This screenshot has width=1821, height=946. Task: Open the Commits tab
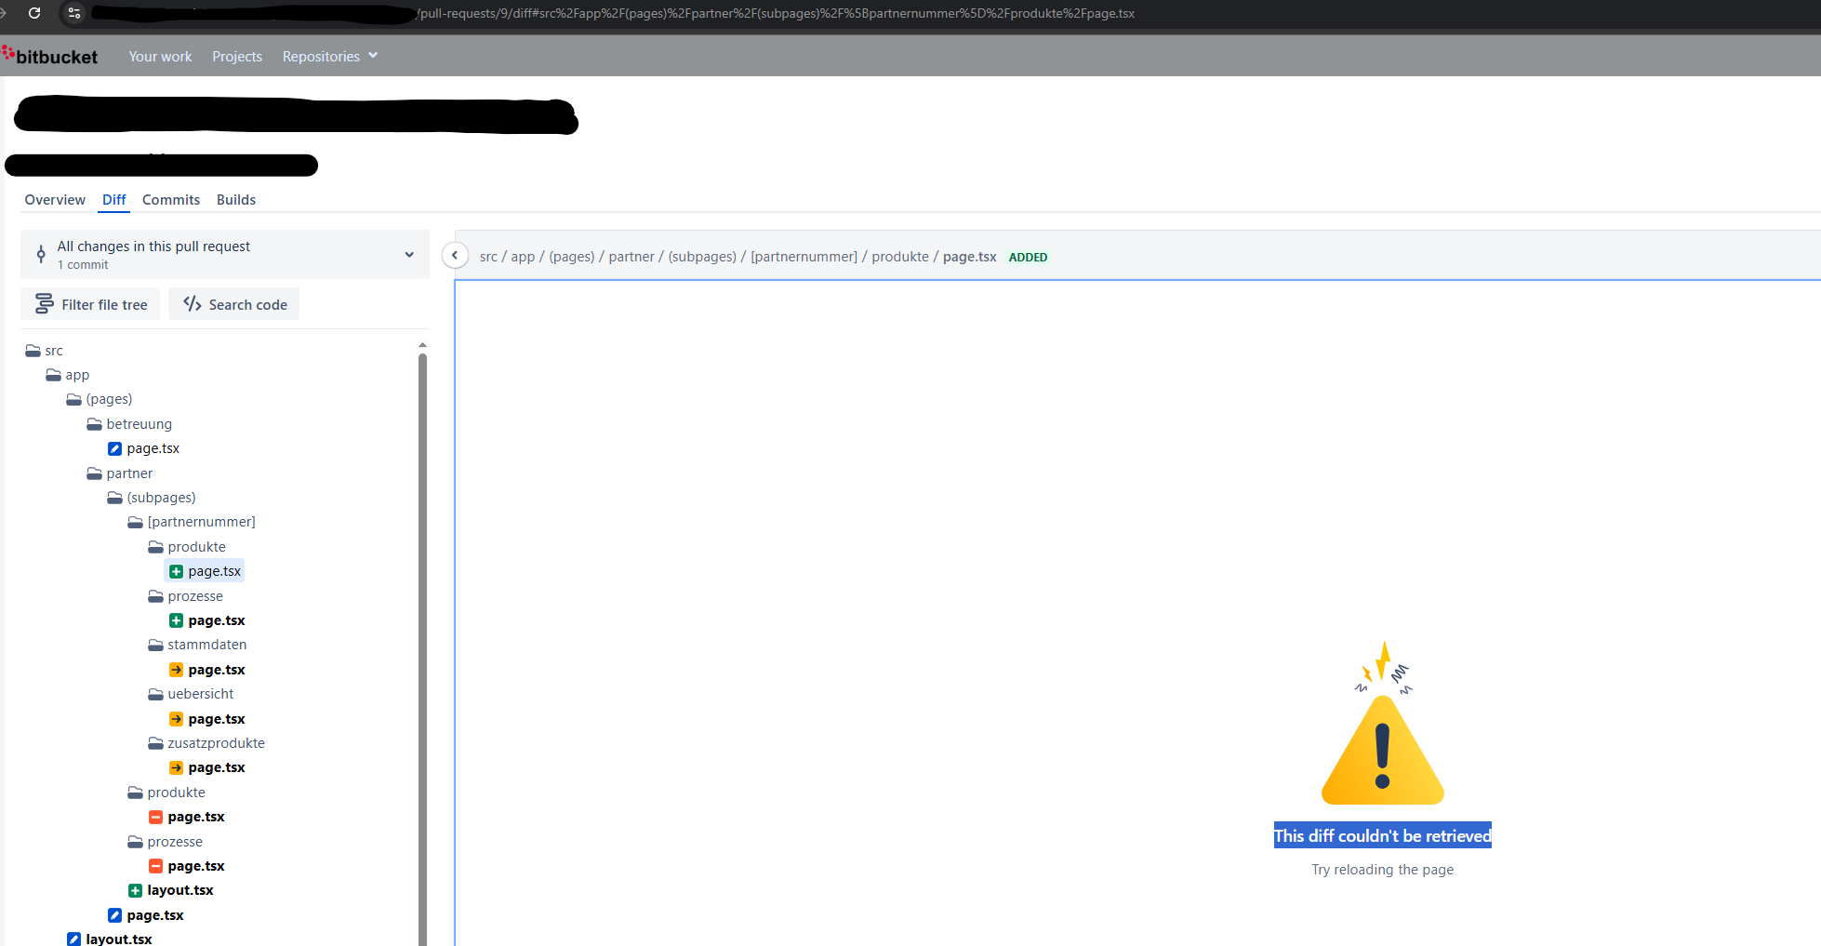pos(171,200)
